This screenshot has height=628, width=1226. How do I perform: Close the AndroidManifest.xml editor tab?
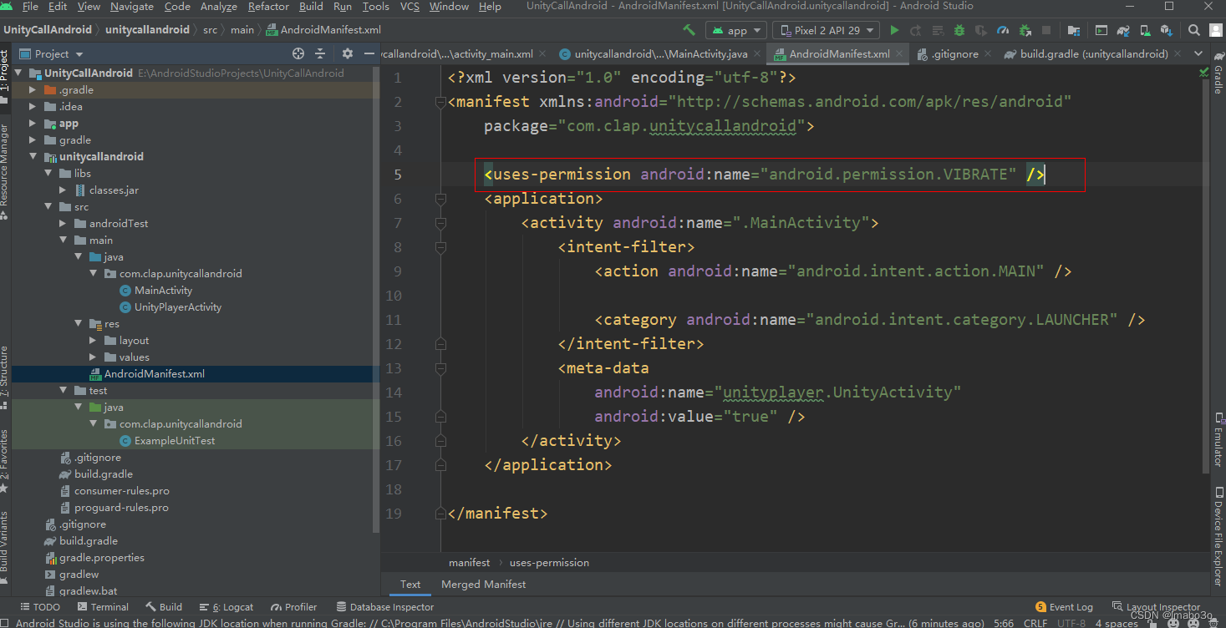tap(900, 53)
